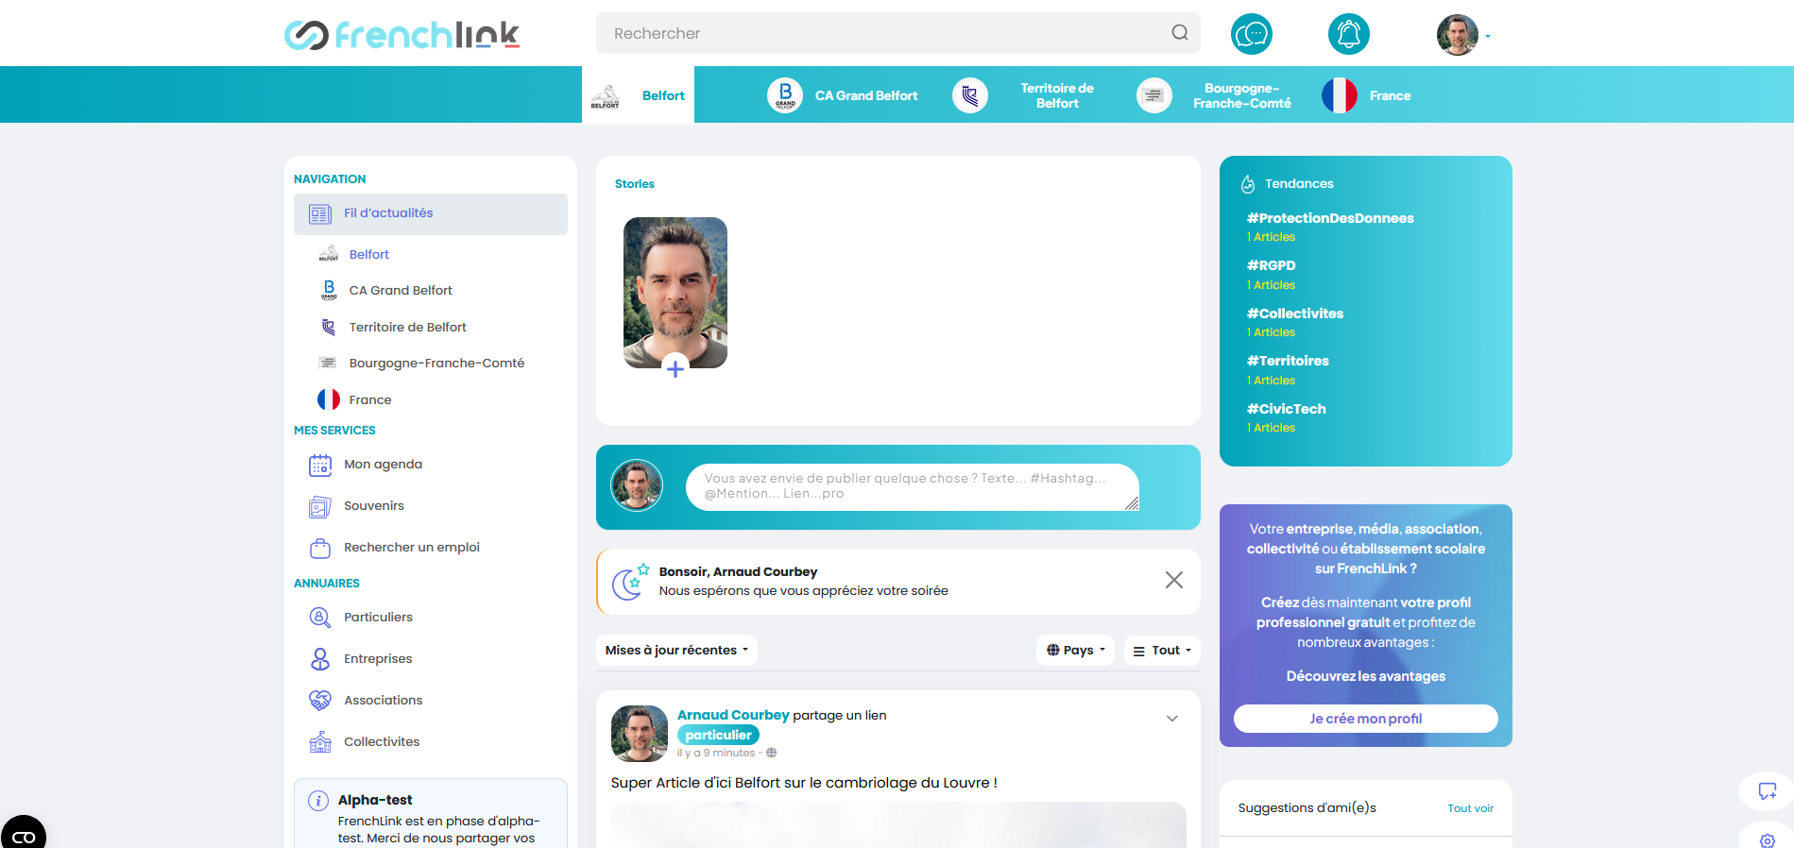Open the #ProtectionDesDonnees trending hashtag

tap(1329, 218)
